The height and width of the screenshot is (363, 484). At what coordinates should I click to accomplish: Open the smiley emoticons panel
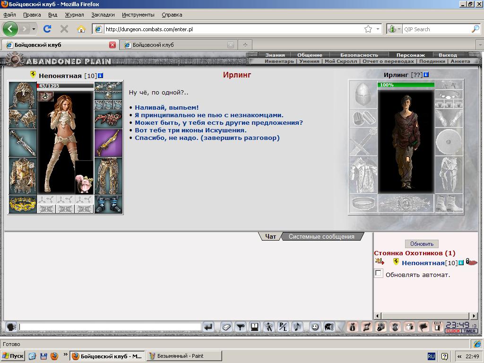pyautogui.click(x=315, y=327)
